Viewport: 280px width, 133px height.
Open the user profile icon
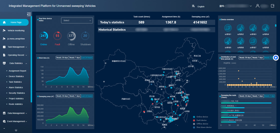257,6
